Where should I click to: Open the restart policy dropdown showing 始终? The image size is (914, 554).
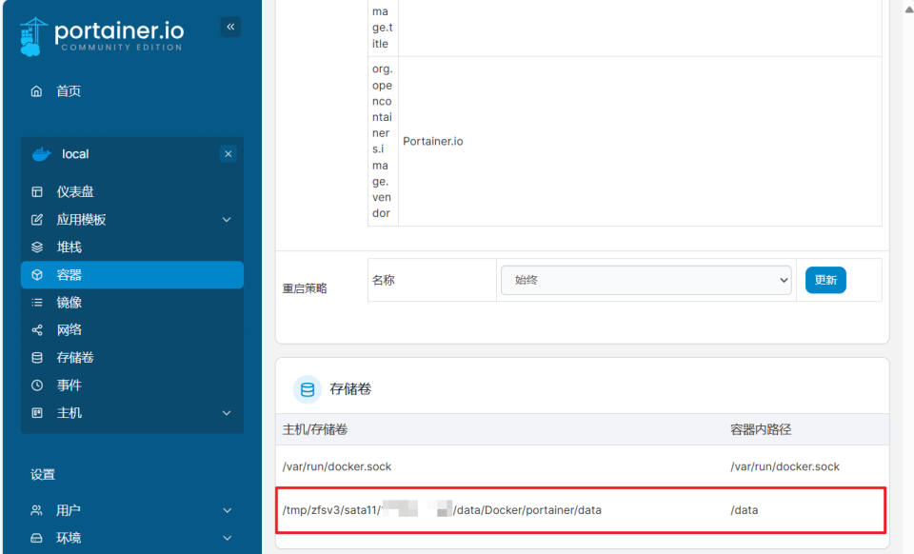[x=646, y=280]
